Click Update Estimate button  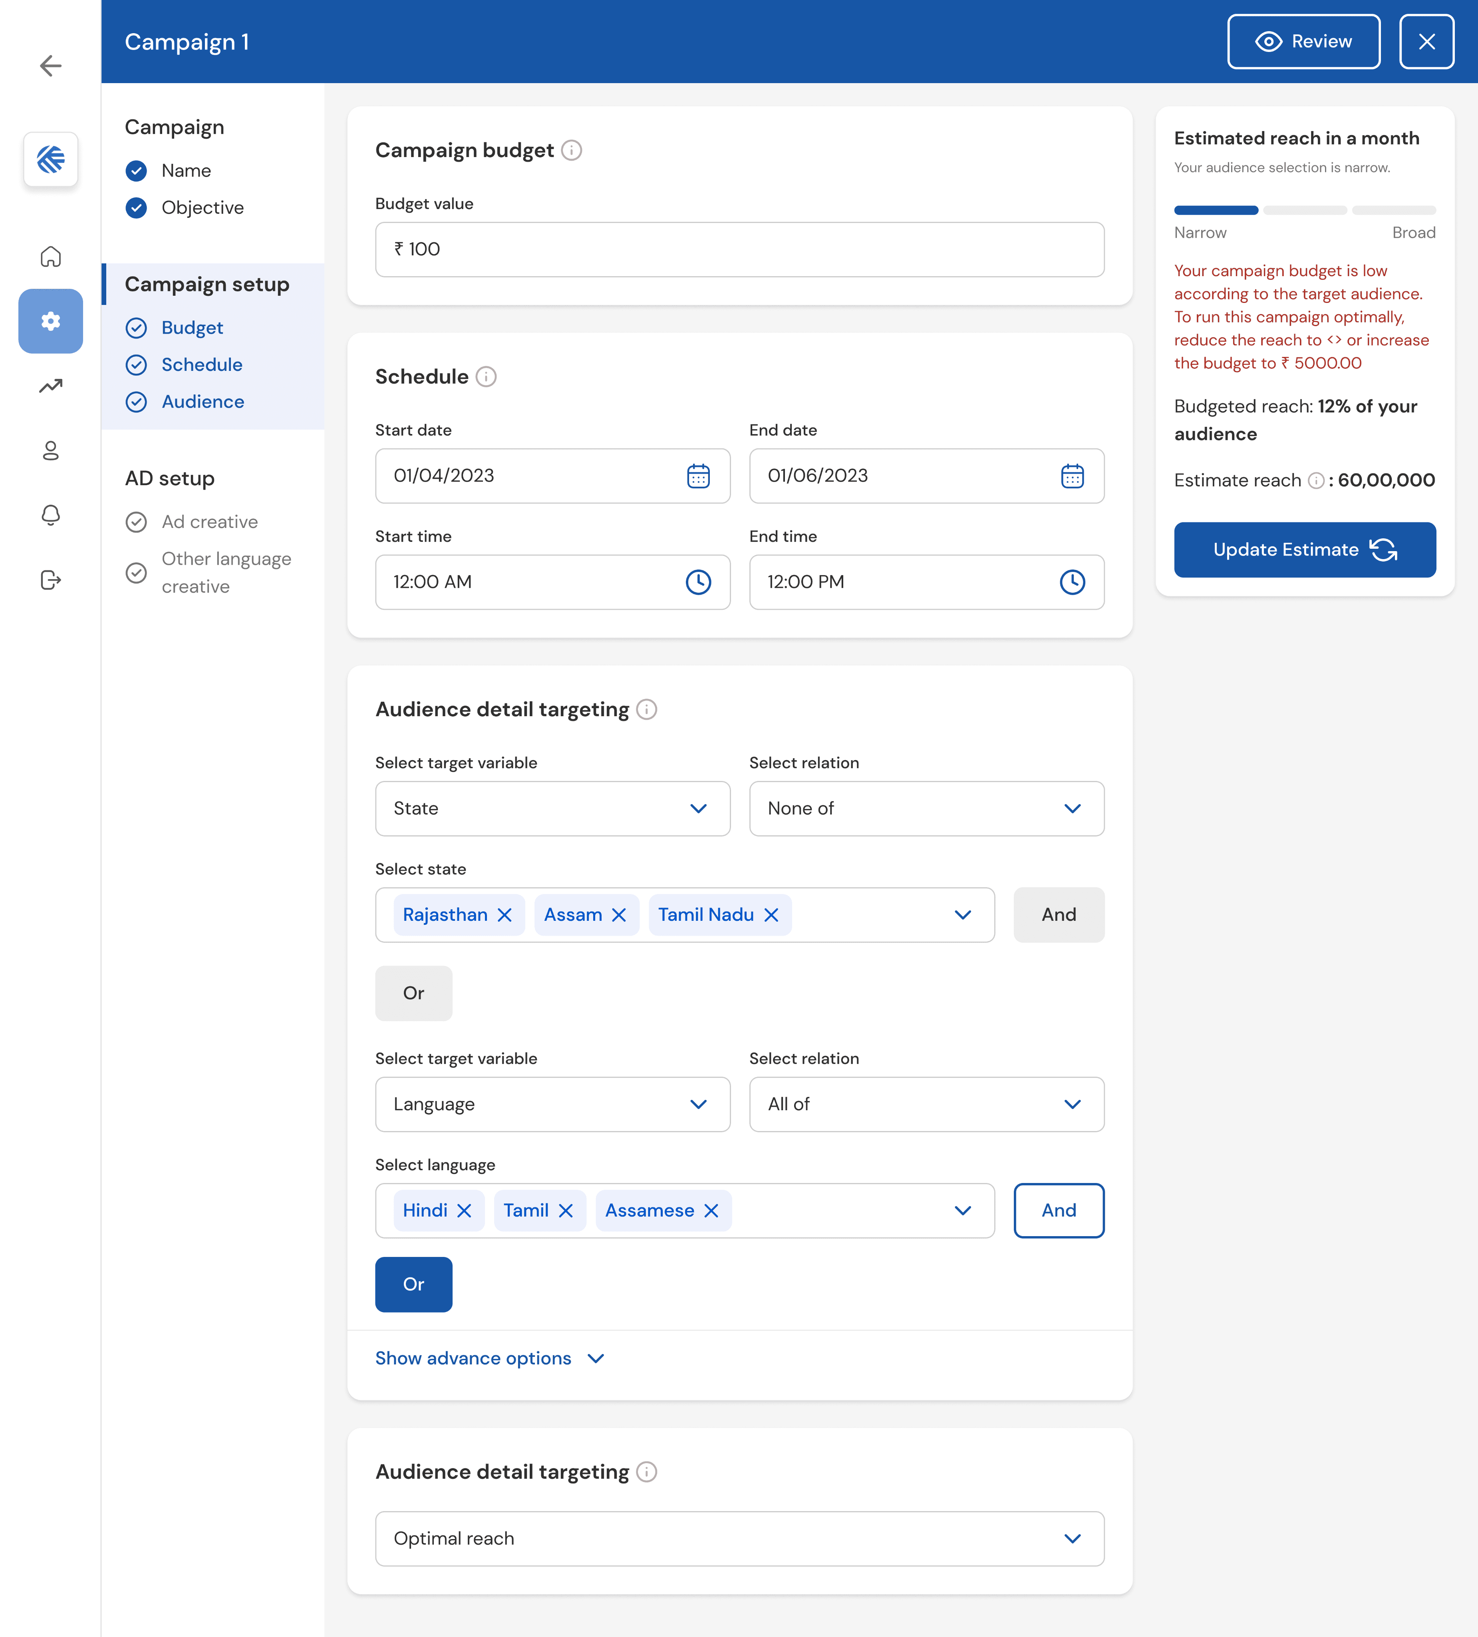(x=1304, y=550)
